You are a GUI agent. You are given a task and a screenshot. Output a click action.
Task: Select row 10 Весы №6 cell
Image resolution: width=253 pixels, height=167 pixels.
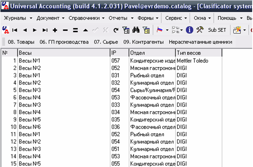tap(64, 127)
